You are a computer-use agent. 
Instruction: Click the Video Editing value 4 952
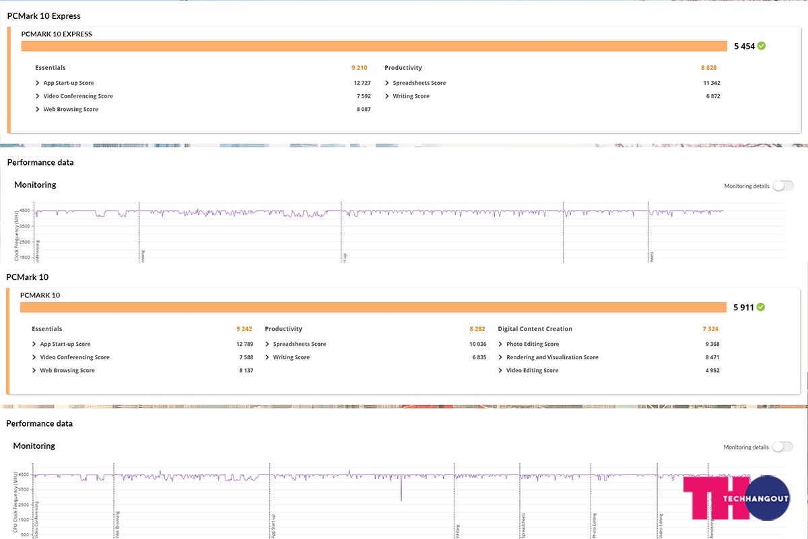click(712, 370)
